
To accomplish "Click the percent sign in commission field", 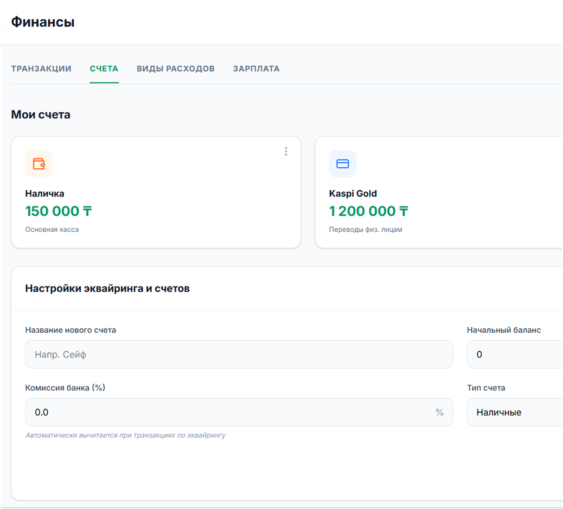I will pos(440,412).
